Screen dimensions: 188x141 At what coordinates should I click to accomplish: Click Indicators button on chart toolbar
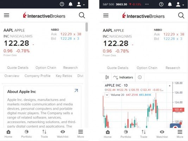coord(123,77)
